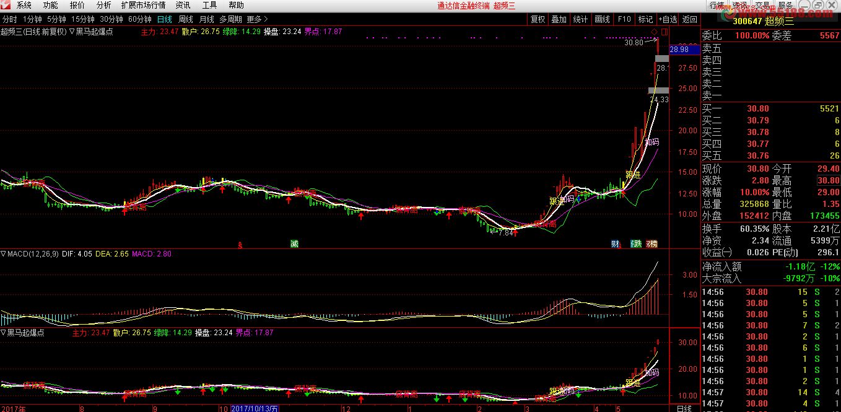Image resolution: width=841 pixels, height=412 pixels.
Task: Switch to the 行情 top-right tab
Action: [x=717, y=5]
